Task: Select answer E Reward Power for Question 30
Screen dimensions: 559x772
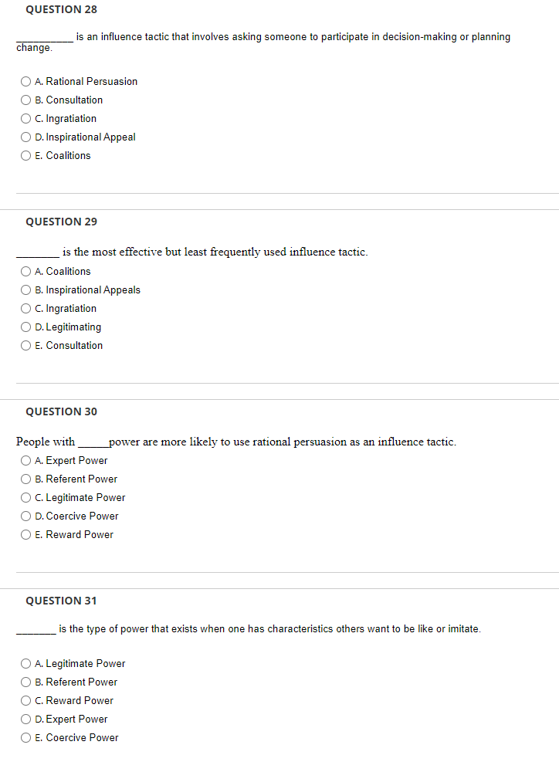Action: [x=25, y=534]
